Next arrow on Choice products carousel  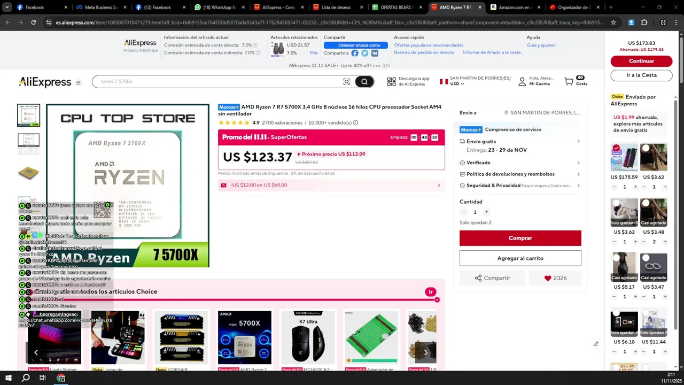point(425,352)
